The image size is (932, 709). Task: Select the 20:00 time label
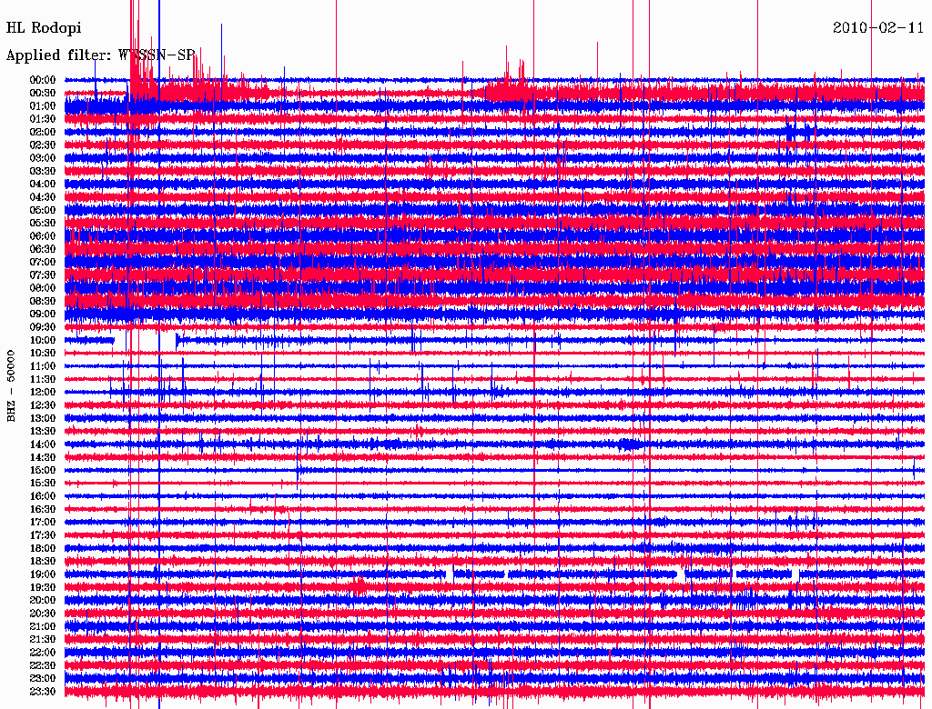[x=43, y=600]
